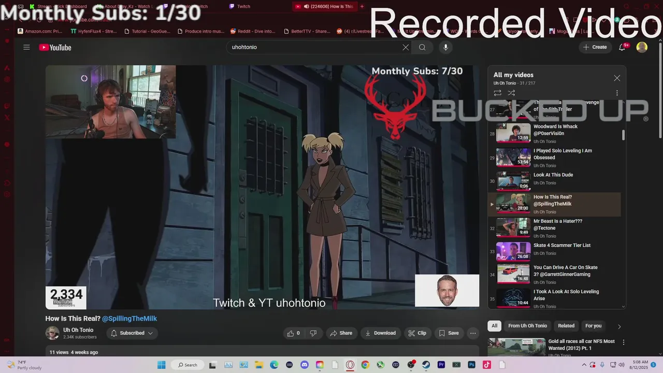663x373 pixels.
Task: Make a Clip of the video
Action: pyautogui.click(x=417, y=333)
